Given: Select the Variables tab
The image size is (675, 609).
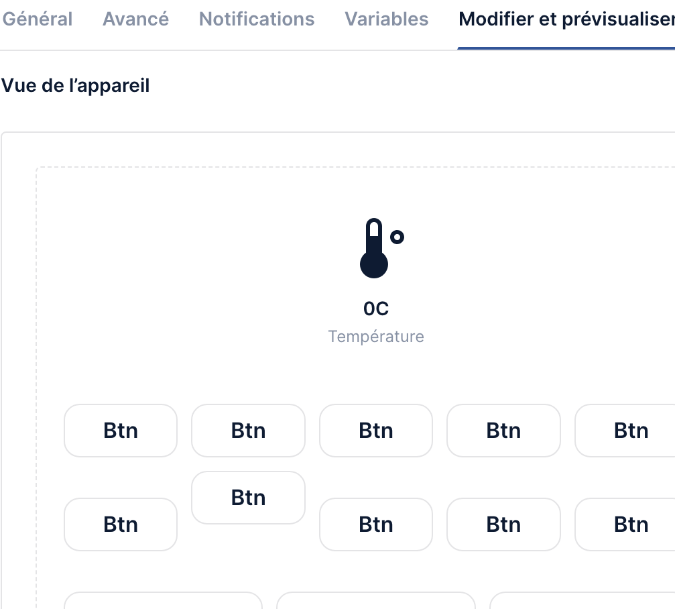Looking at the screenshot, I should [x=387, y=19].
